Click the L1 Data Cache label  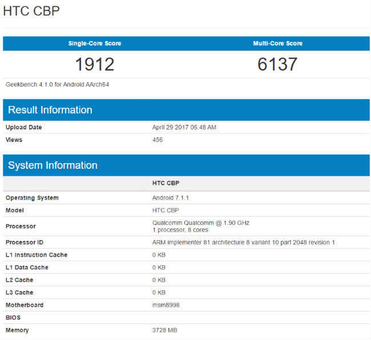click(27, 268)
